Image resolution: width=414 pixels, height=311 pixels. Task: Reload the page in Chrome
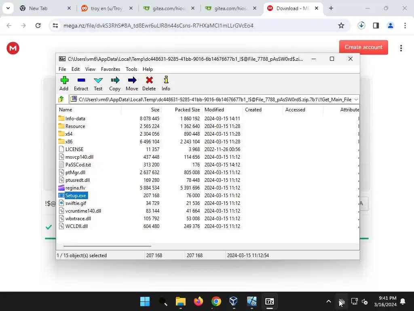tap(38, 26)
